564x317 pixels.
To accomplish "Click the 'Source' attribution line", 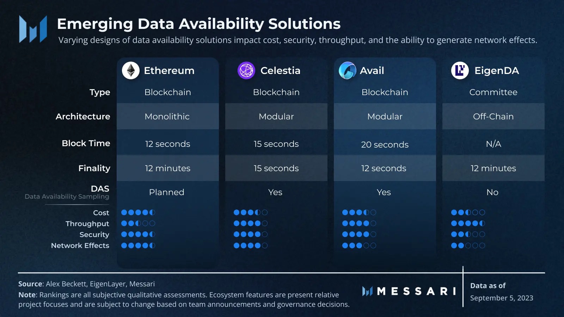I will click(x=86, y=284).
